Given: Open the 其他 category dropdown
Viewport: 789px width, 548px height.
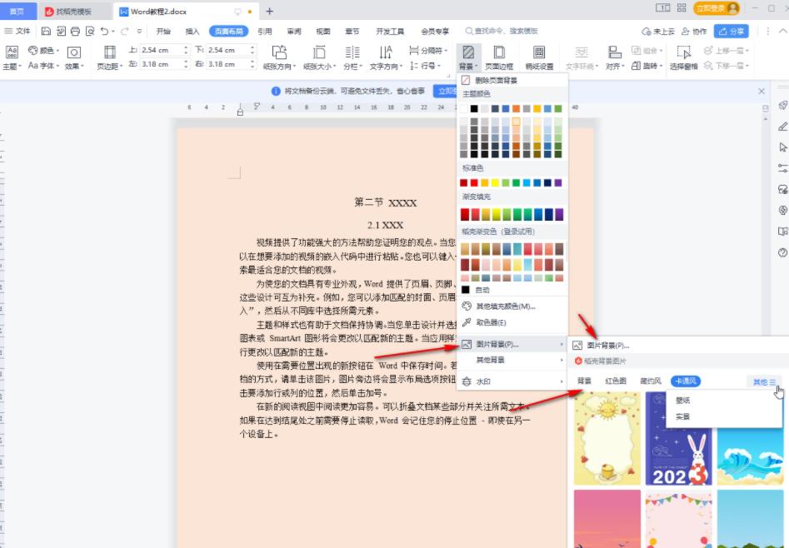Looking at the screenshot, I should coord(764,382).
